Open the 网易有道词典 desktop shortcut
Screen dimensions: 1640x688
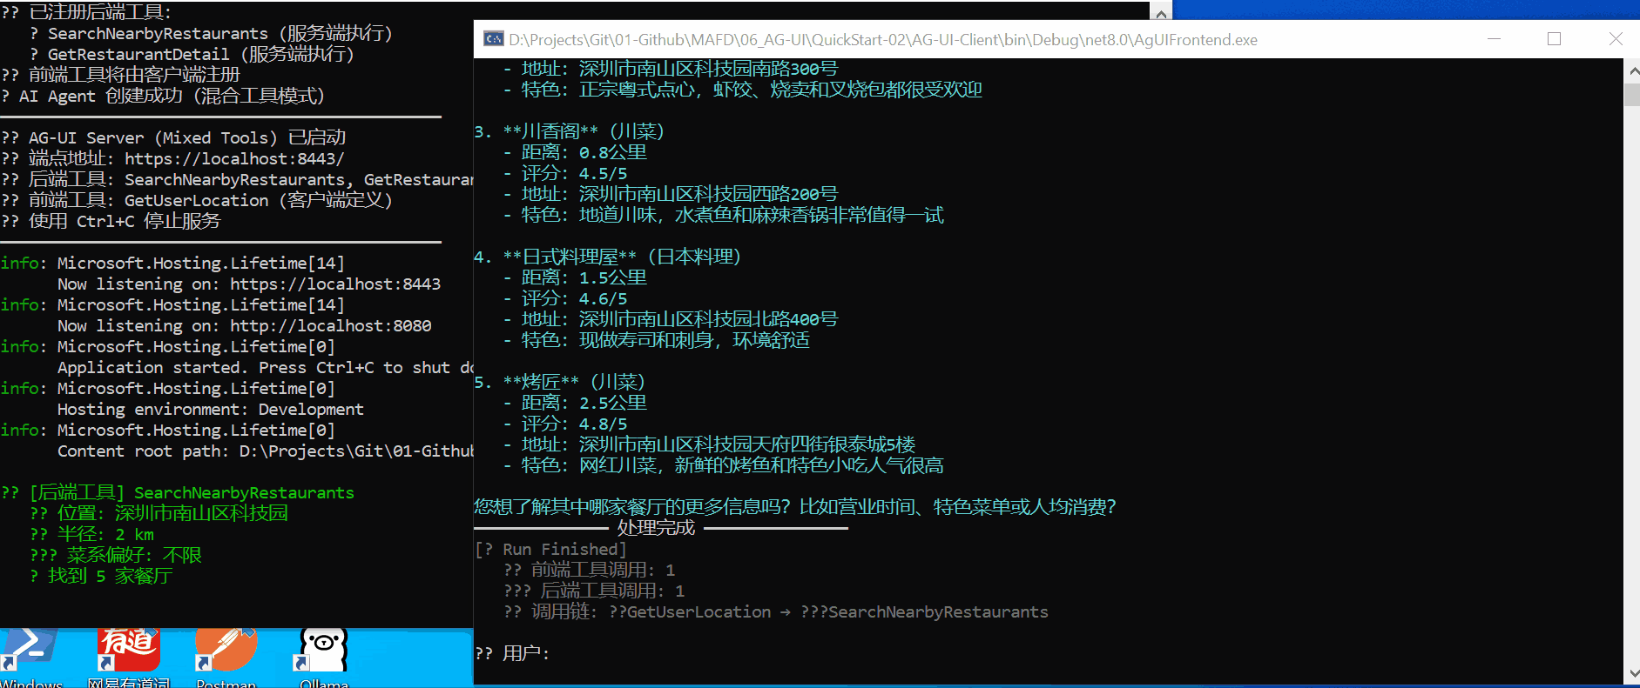tap(129, 658)
